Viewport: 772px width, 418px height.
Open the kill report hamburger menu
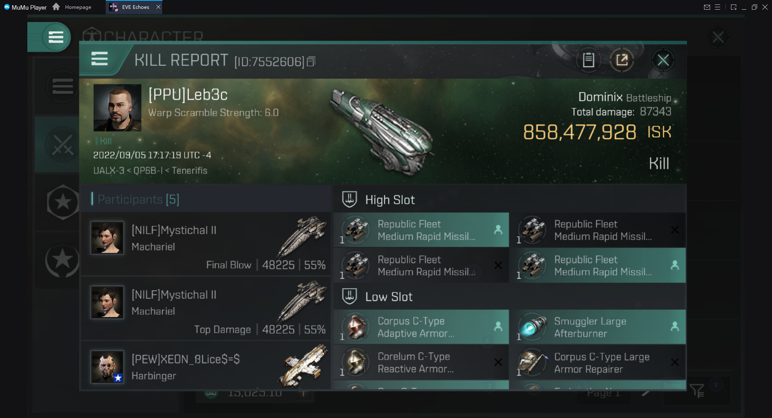point(99,59)
